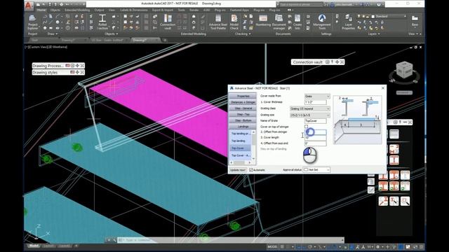Click the landings list horizontal scrollbar
The width and height of the screenshot is (449, 252).
241,162
